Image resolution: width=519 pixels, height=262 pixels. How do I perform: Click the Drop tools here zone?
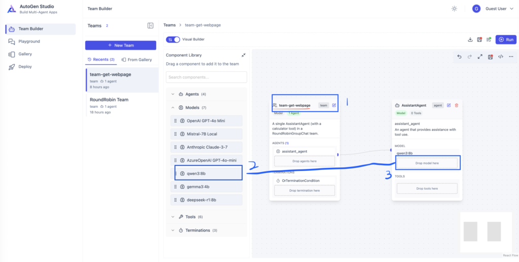(x=427, y=188)
